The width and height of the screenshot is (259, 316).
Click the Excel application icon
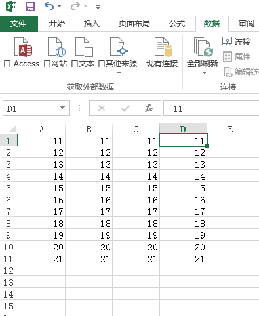click(11, 7)
